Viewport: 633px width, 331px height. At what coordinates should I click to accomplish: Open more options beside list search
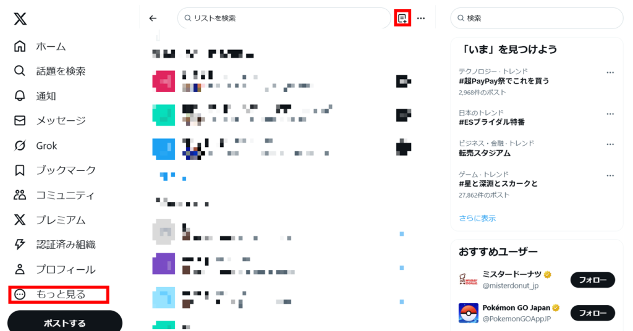(x=421, y=18)
